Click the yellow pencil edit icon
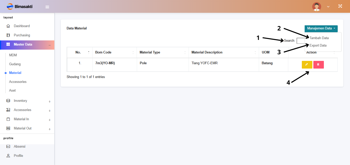 (307, 65)
